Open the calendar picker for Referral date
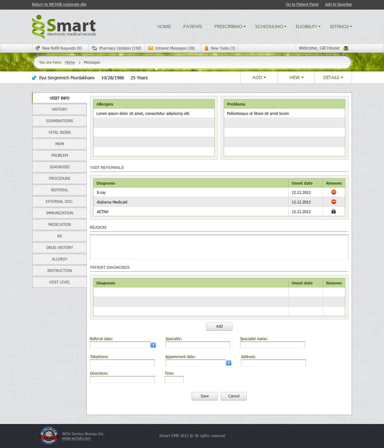This screenshot has width=384, height=448. pyautogui.click(x=153, y=345)
